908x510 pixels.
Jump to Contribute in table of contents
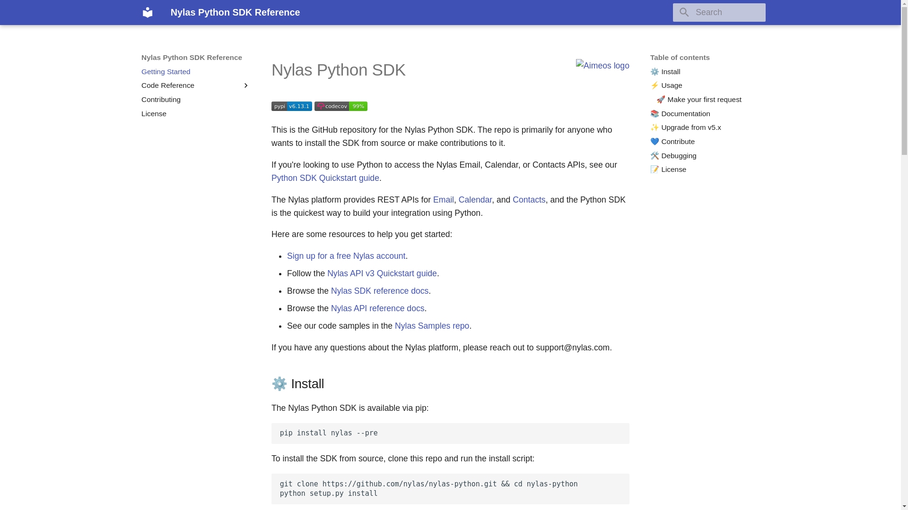click(x=672, y=142)
